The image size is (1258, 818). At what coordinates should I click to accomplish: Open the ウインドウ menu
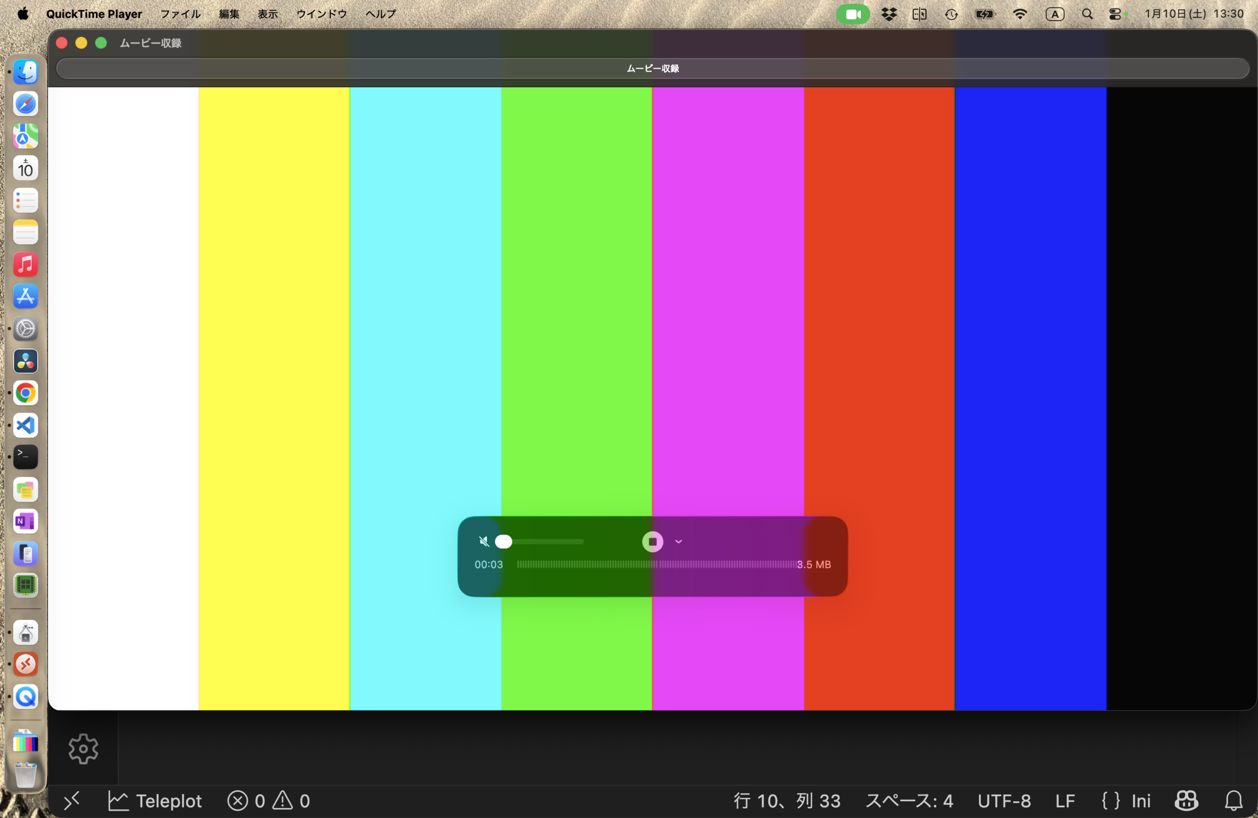[x=321, y=14]
